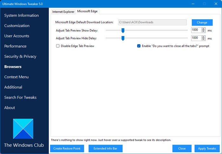Open System Information section

coord(22,15)
